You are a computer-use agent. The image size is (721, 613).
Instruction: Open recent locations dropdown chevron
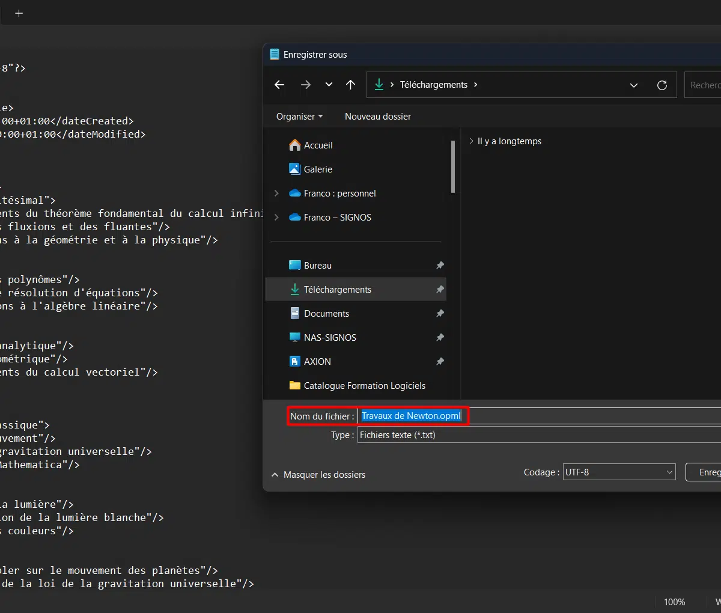[329, 85]
